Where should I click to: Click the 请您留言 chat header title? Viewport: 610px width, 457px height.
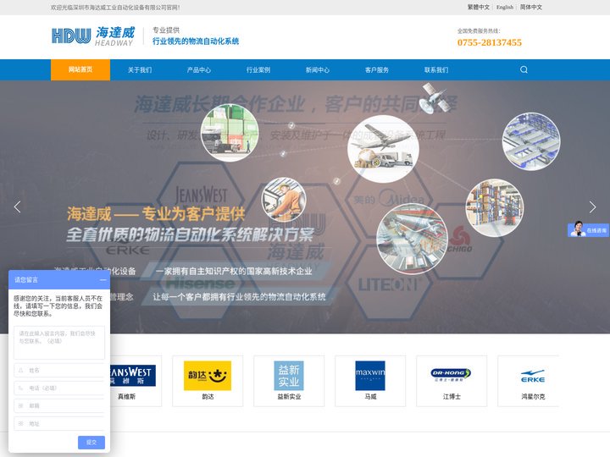(26, 280)
